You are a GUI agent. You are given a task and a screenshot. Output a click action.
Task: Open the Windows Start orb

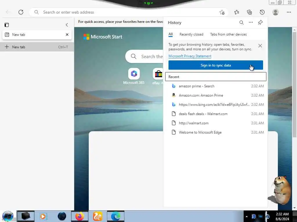pyautogui.click(x=8, y=216)
